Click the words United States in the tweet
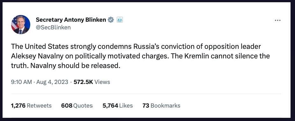Screen dimensions: 295x121 [47, 47]
